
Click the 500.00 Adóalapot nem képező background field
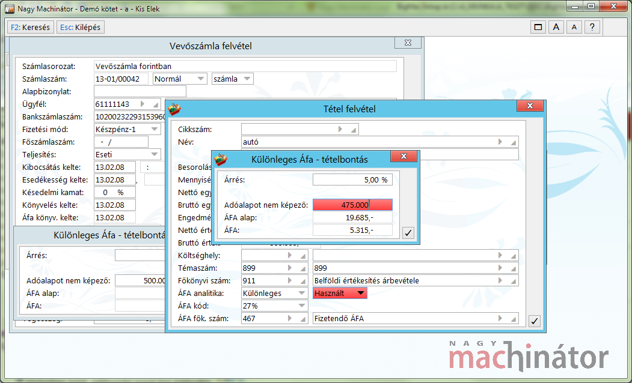(140, 280)
